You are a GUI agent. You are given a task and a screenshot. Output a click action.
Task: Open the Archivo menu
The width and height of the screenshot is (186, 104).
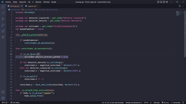pyautogui.click(x=8, y=2)
